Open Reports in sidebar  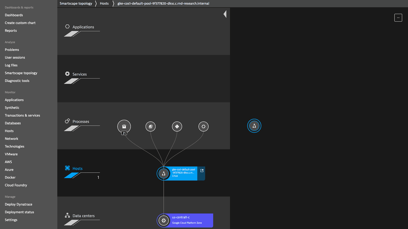click(11, 31)
